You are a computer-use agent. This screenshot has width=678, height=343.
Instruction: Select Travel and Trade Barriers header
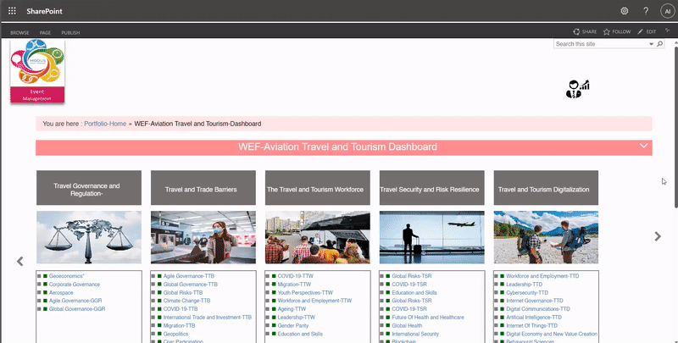point(203,187)
